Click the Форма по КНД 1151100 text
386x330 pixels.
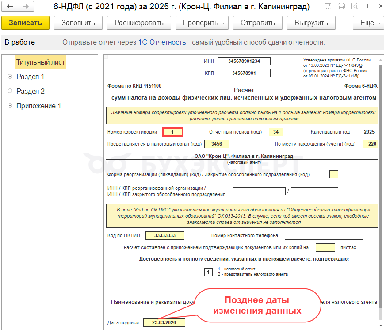134,86
